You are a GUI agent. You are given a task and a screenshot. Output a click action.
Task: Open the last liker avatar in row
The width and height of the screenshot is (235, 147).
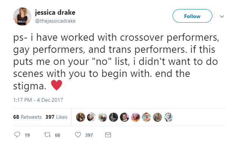point(168,117)
